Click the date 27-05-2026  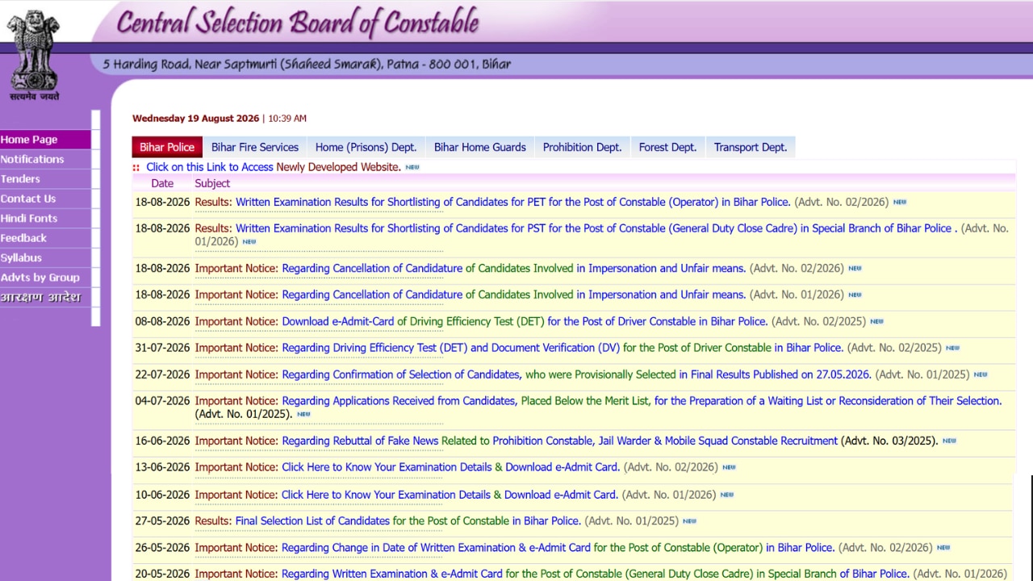pyautogui.click(x=162, y=521)
